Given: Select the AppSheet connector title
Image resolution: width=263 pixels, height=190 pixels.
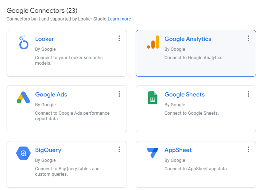Looking at the screenshot, I should (x=178, y=150).
